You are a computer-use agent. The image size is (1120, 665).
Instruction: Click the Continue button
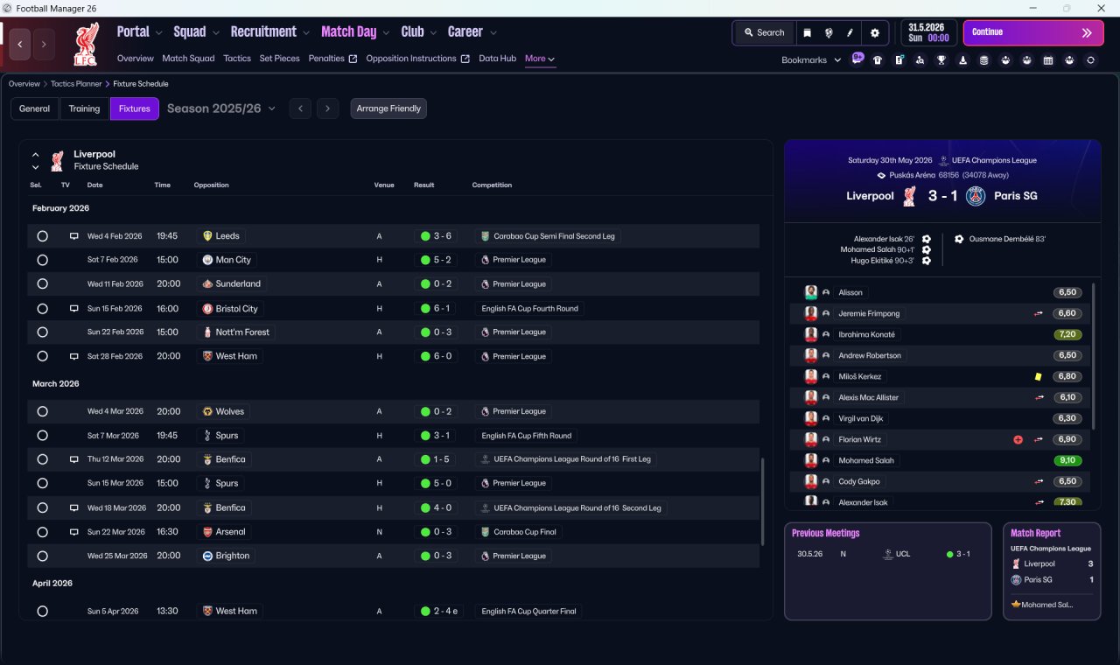click(x=1033, y=32)
